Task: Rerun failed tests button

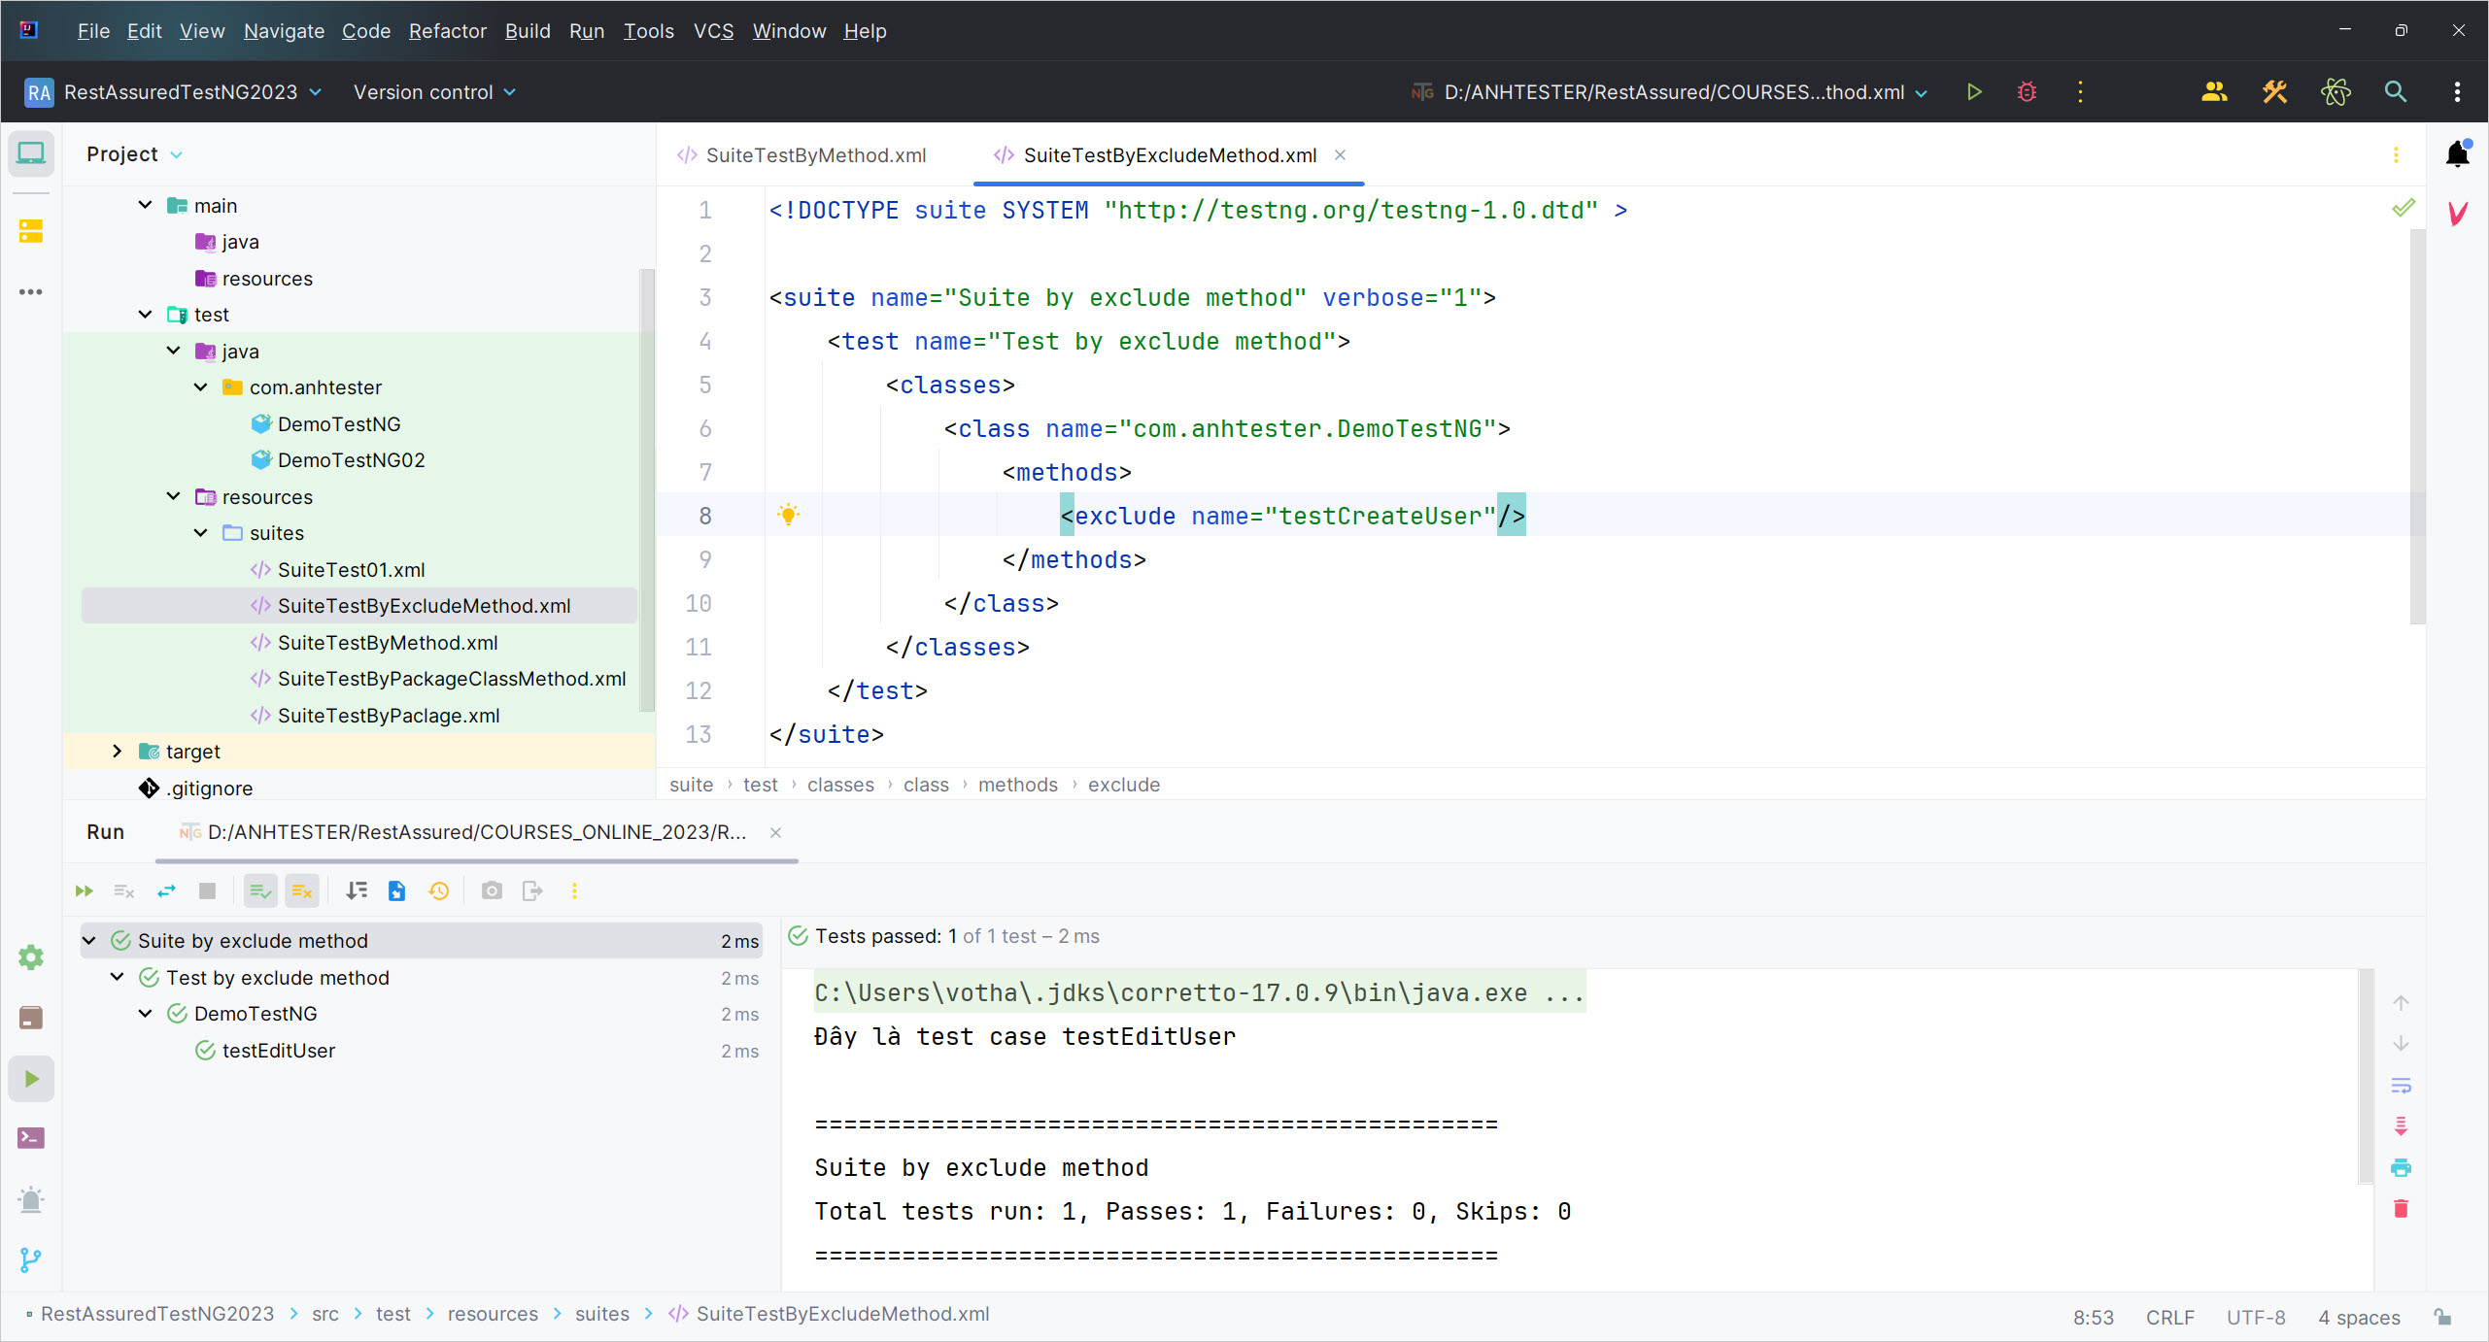Action: 124,891
